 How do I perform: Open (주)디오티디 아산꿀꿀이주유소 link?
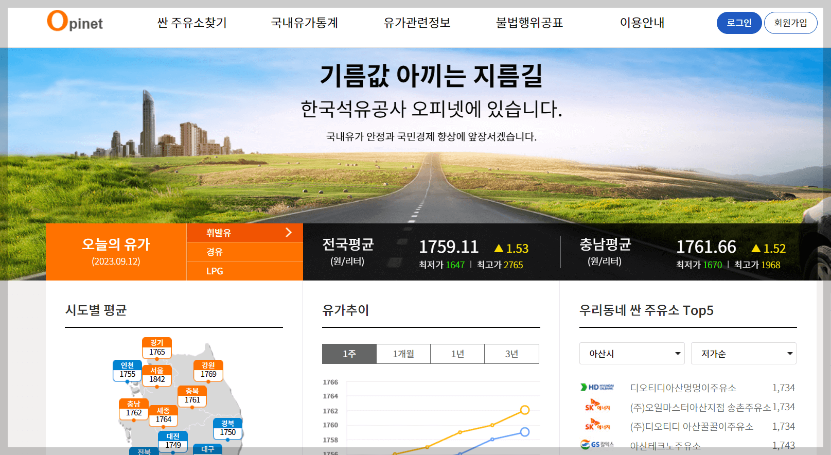click(692, 426)
